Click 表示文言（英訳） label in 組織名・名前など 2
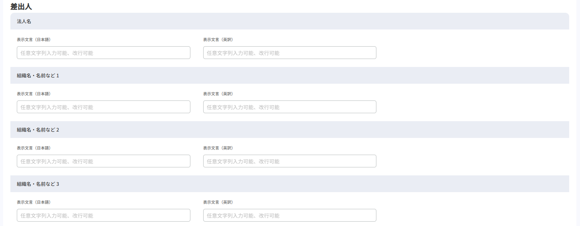Screen dimensions: 580x226 (x=218, y=148)
